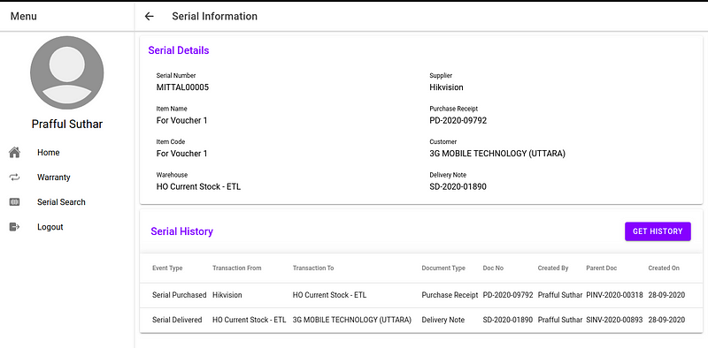The image size is (708, 348).
Task: Click the Transaction To column header
Action: coord(313,268)
